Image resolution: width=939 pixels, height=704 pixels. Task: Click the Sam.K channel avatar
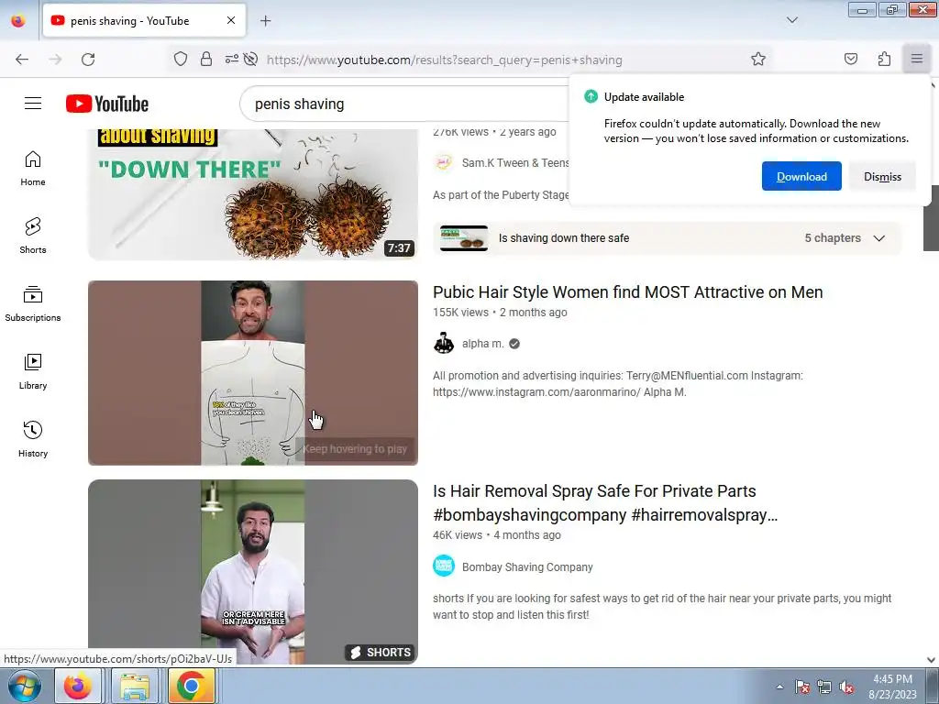pos(444,162)
